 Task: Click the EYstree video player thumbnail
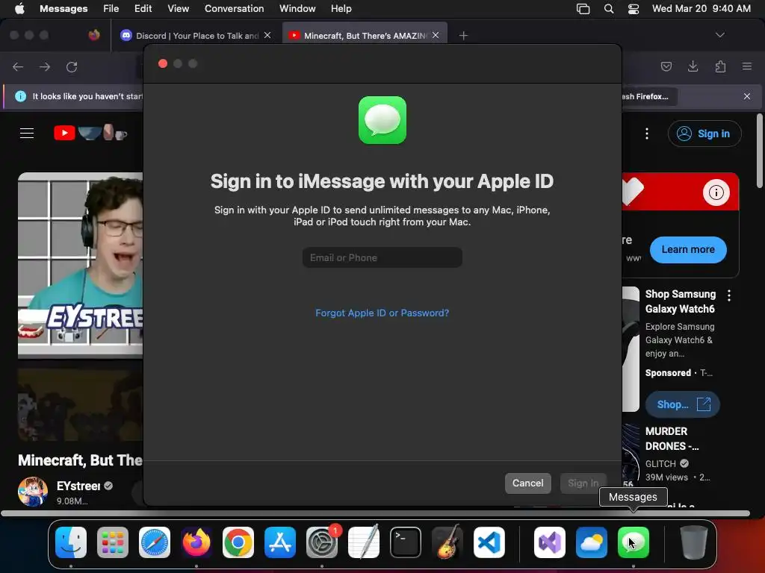(x=81, y=265)
